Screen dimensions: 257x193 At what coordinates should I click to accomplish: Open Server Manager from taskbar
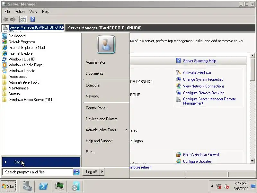27,186
